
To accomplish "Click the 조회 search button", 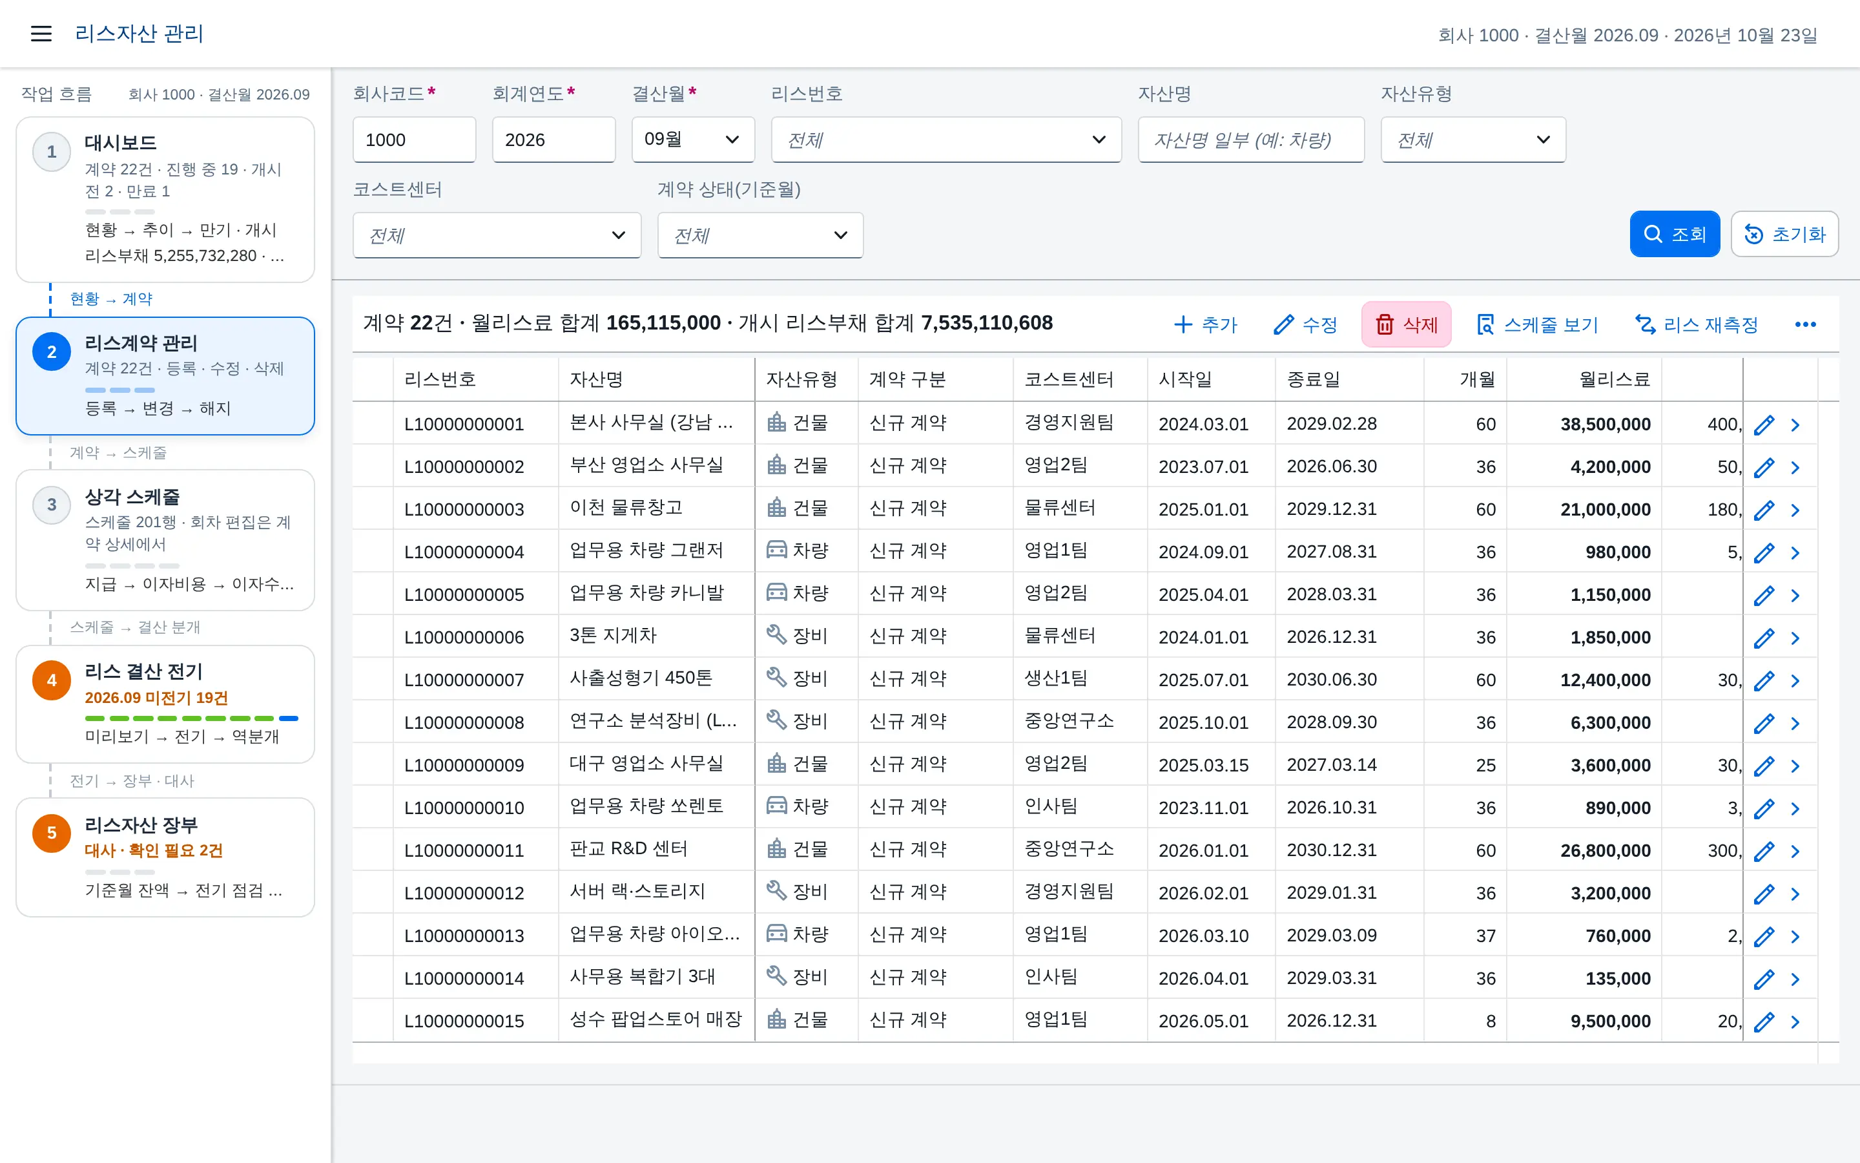I will (x=1674, y=234).
